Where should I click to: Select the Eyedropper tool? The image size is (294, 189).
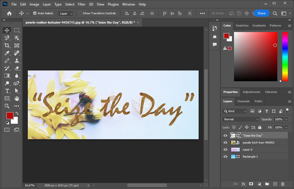coord(7,53)
